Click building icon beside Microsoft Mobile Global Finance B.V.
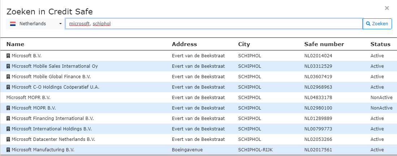 (x=8, y=77)
